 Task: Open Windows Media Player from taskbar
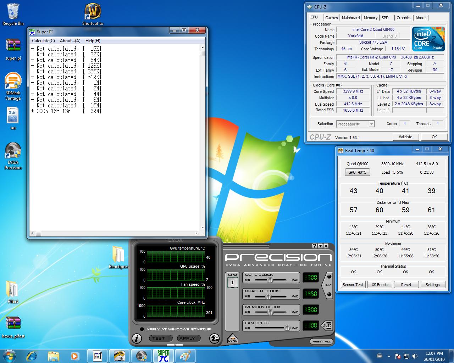tap(75, 356)
